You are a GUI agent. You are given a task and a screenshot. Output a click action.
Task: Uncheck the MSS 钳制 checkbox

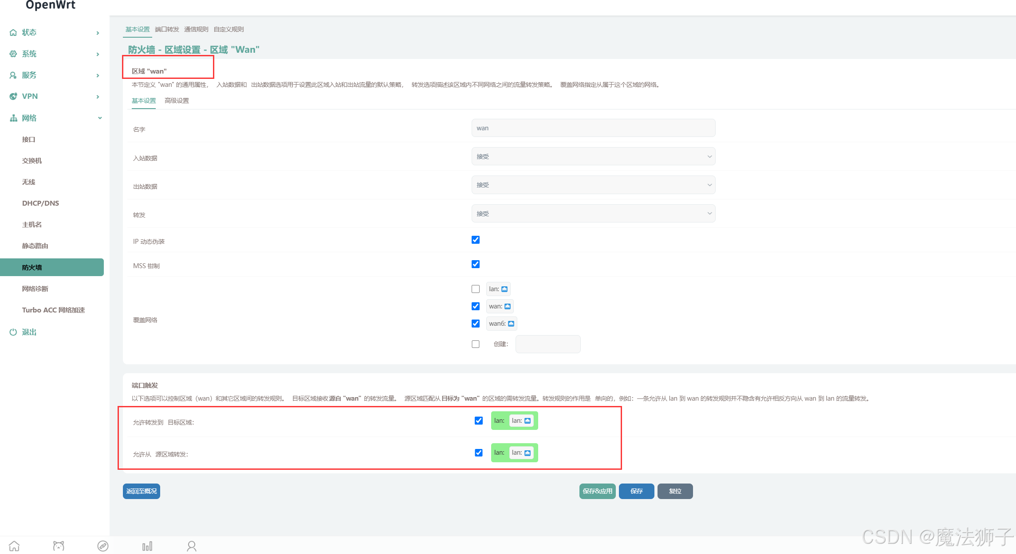(476, 264)
